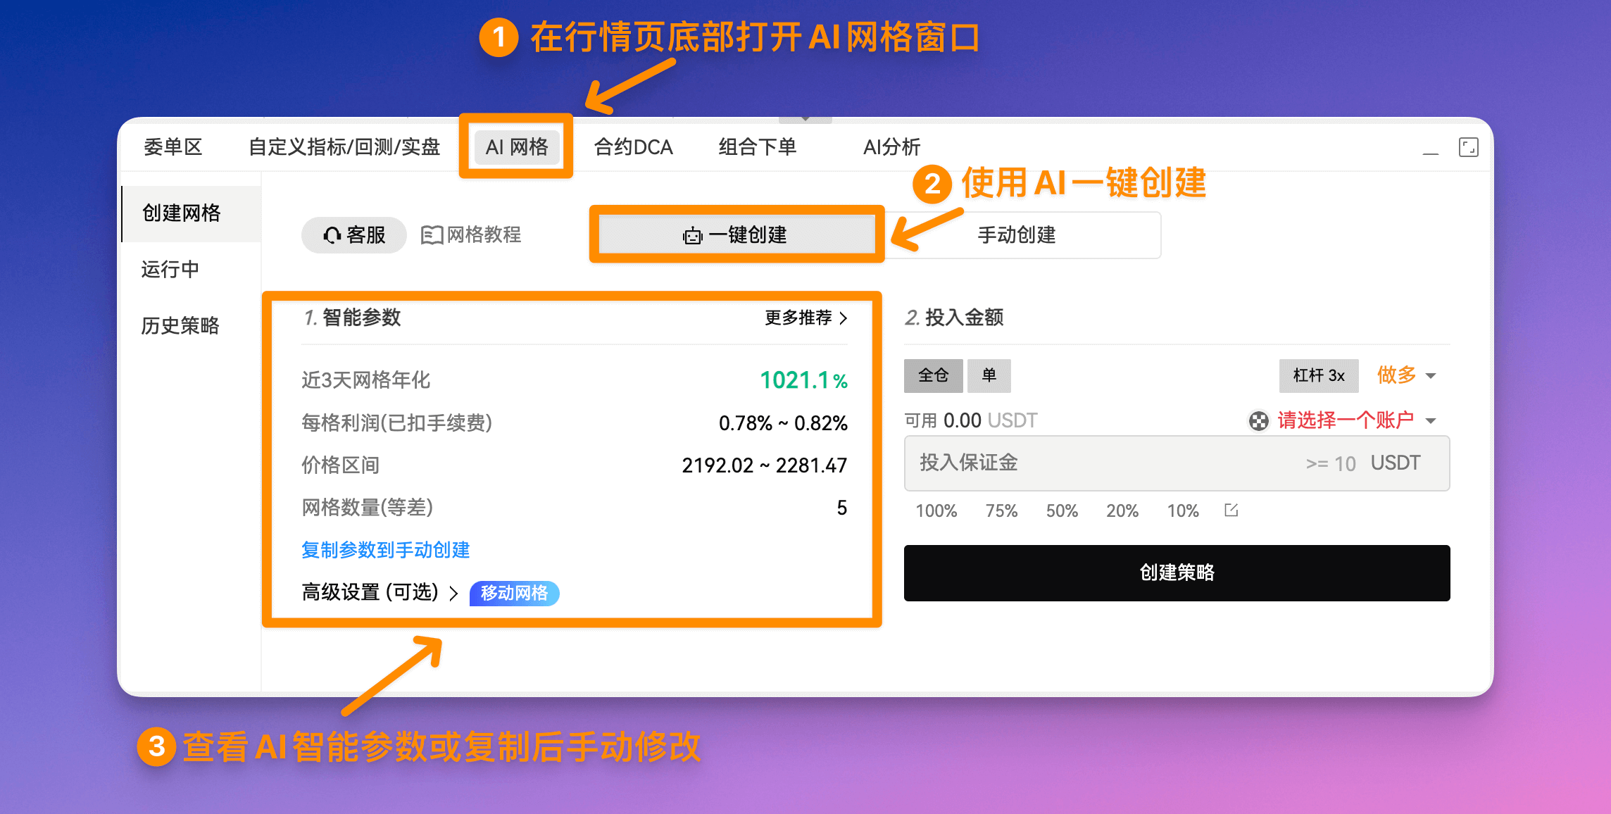This screenshot has height=814, width=1611.
Task: Set investment to 10%
Action: [x=1183, y=511]
